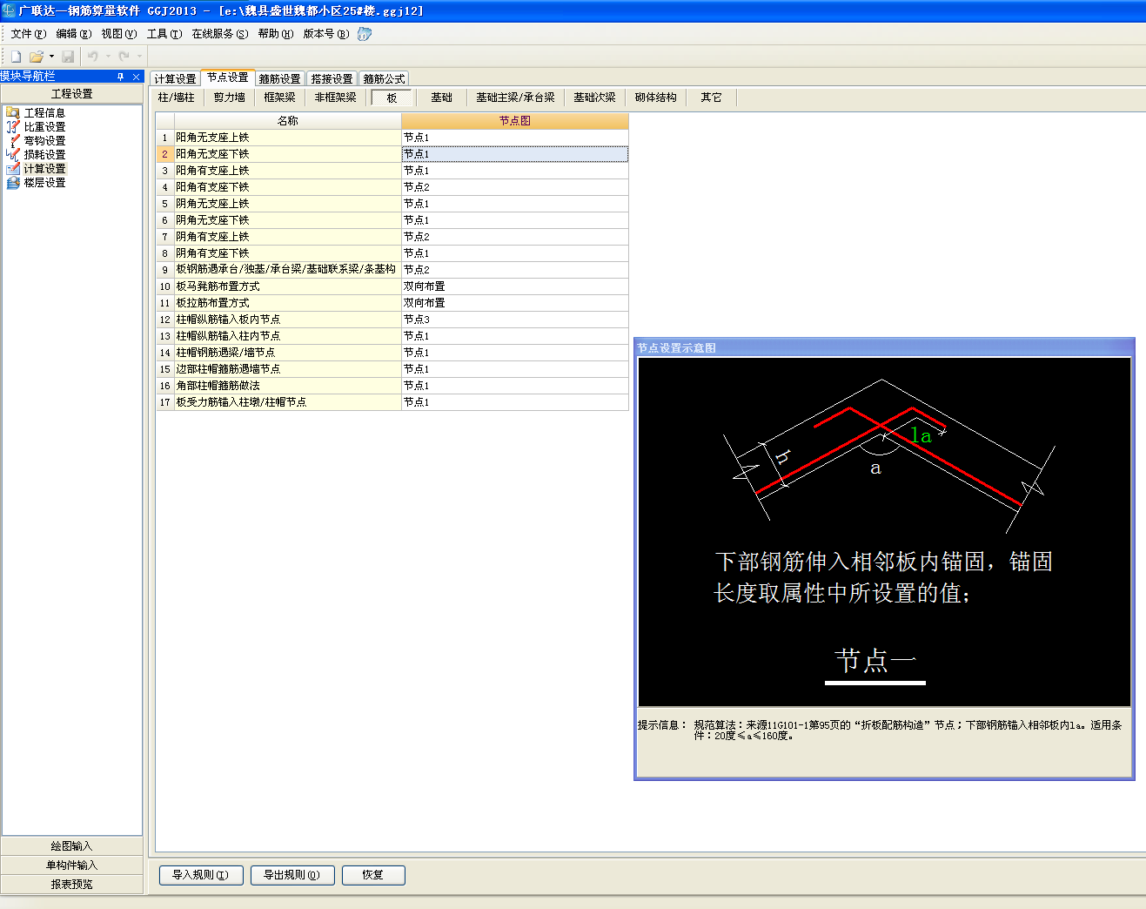Click the Redo arrow icon
Image resolution: width=1146 pixels, height=909 pixels.
pos(124,57)
